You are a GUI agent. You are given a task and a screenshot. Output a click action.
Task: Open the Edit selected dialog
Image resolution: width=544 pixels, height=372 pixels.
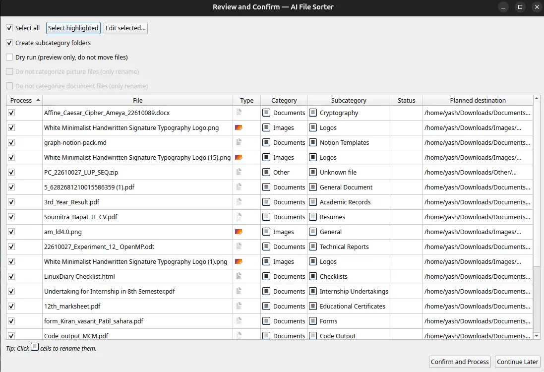[x=125, y=28]
